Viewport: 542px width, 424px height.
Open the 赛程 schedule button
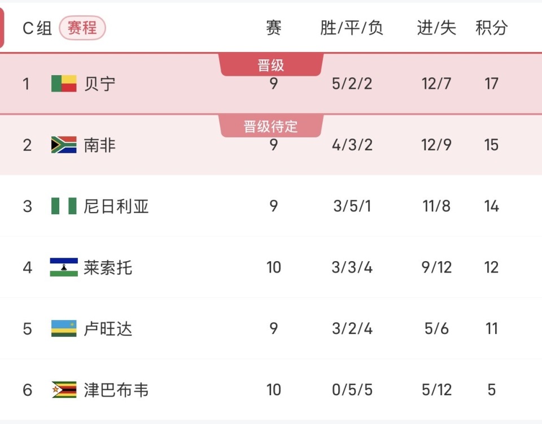click(x=82, y=28)
